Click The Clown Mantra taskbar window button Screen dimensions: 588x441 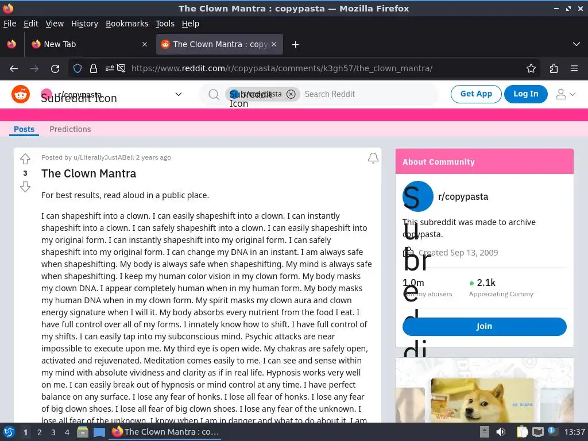pyautogui.click(x=165, y=432)
